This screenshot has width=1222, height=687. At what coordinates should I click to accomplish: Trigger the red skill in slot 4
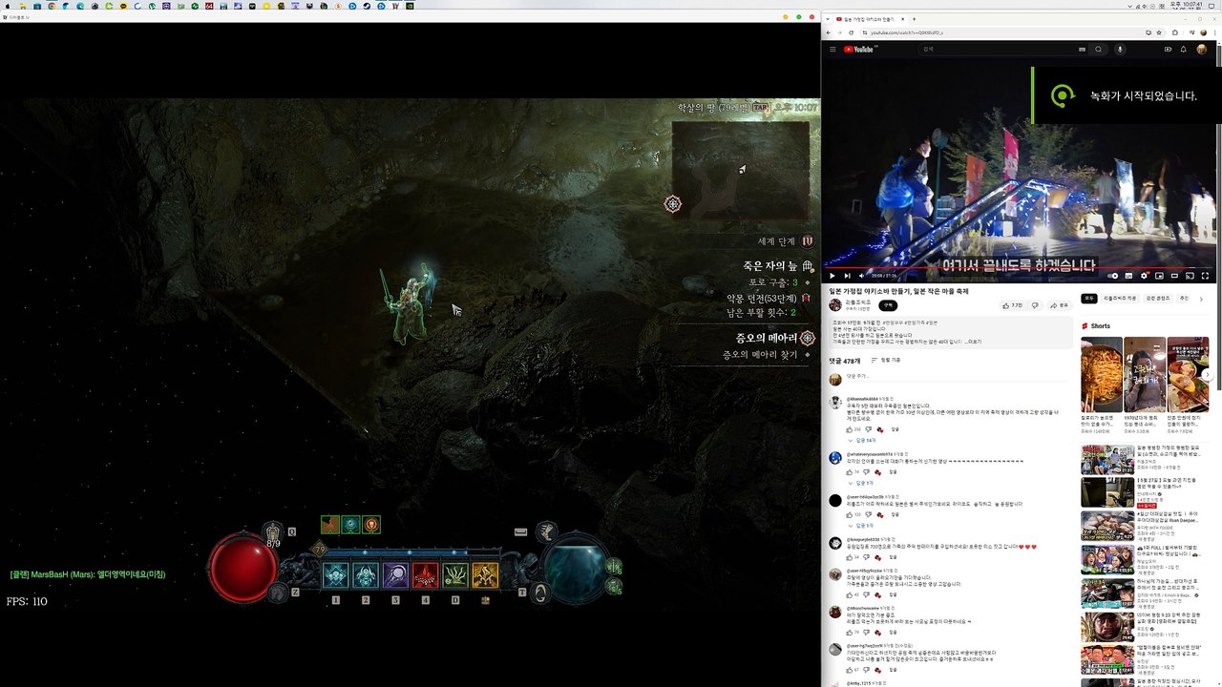(425, 575)
